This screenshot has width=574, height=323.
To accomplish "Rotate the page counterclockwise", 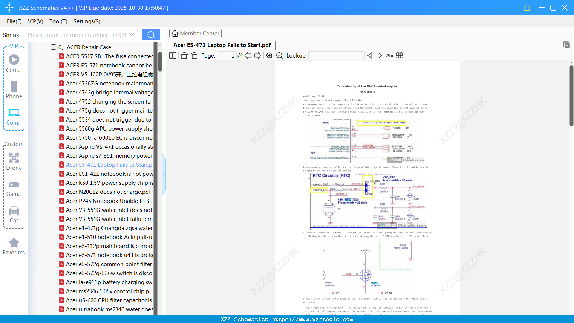I will [184, 56].
